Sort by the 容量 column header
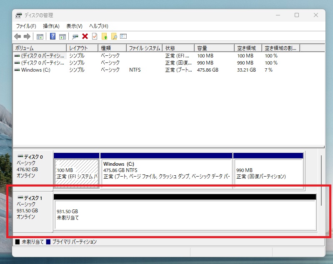Screen dimensions: 333x264 (214, 48)
